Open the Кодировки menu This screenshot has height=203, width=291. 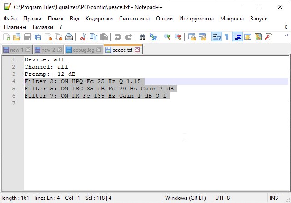click(x=99, y=19)
